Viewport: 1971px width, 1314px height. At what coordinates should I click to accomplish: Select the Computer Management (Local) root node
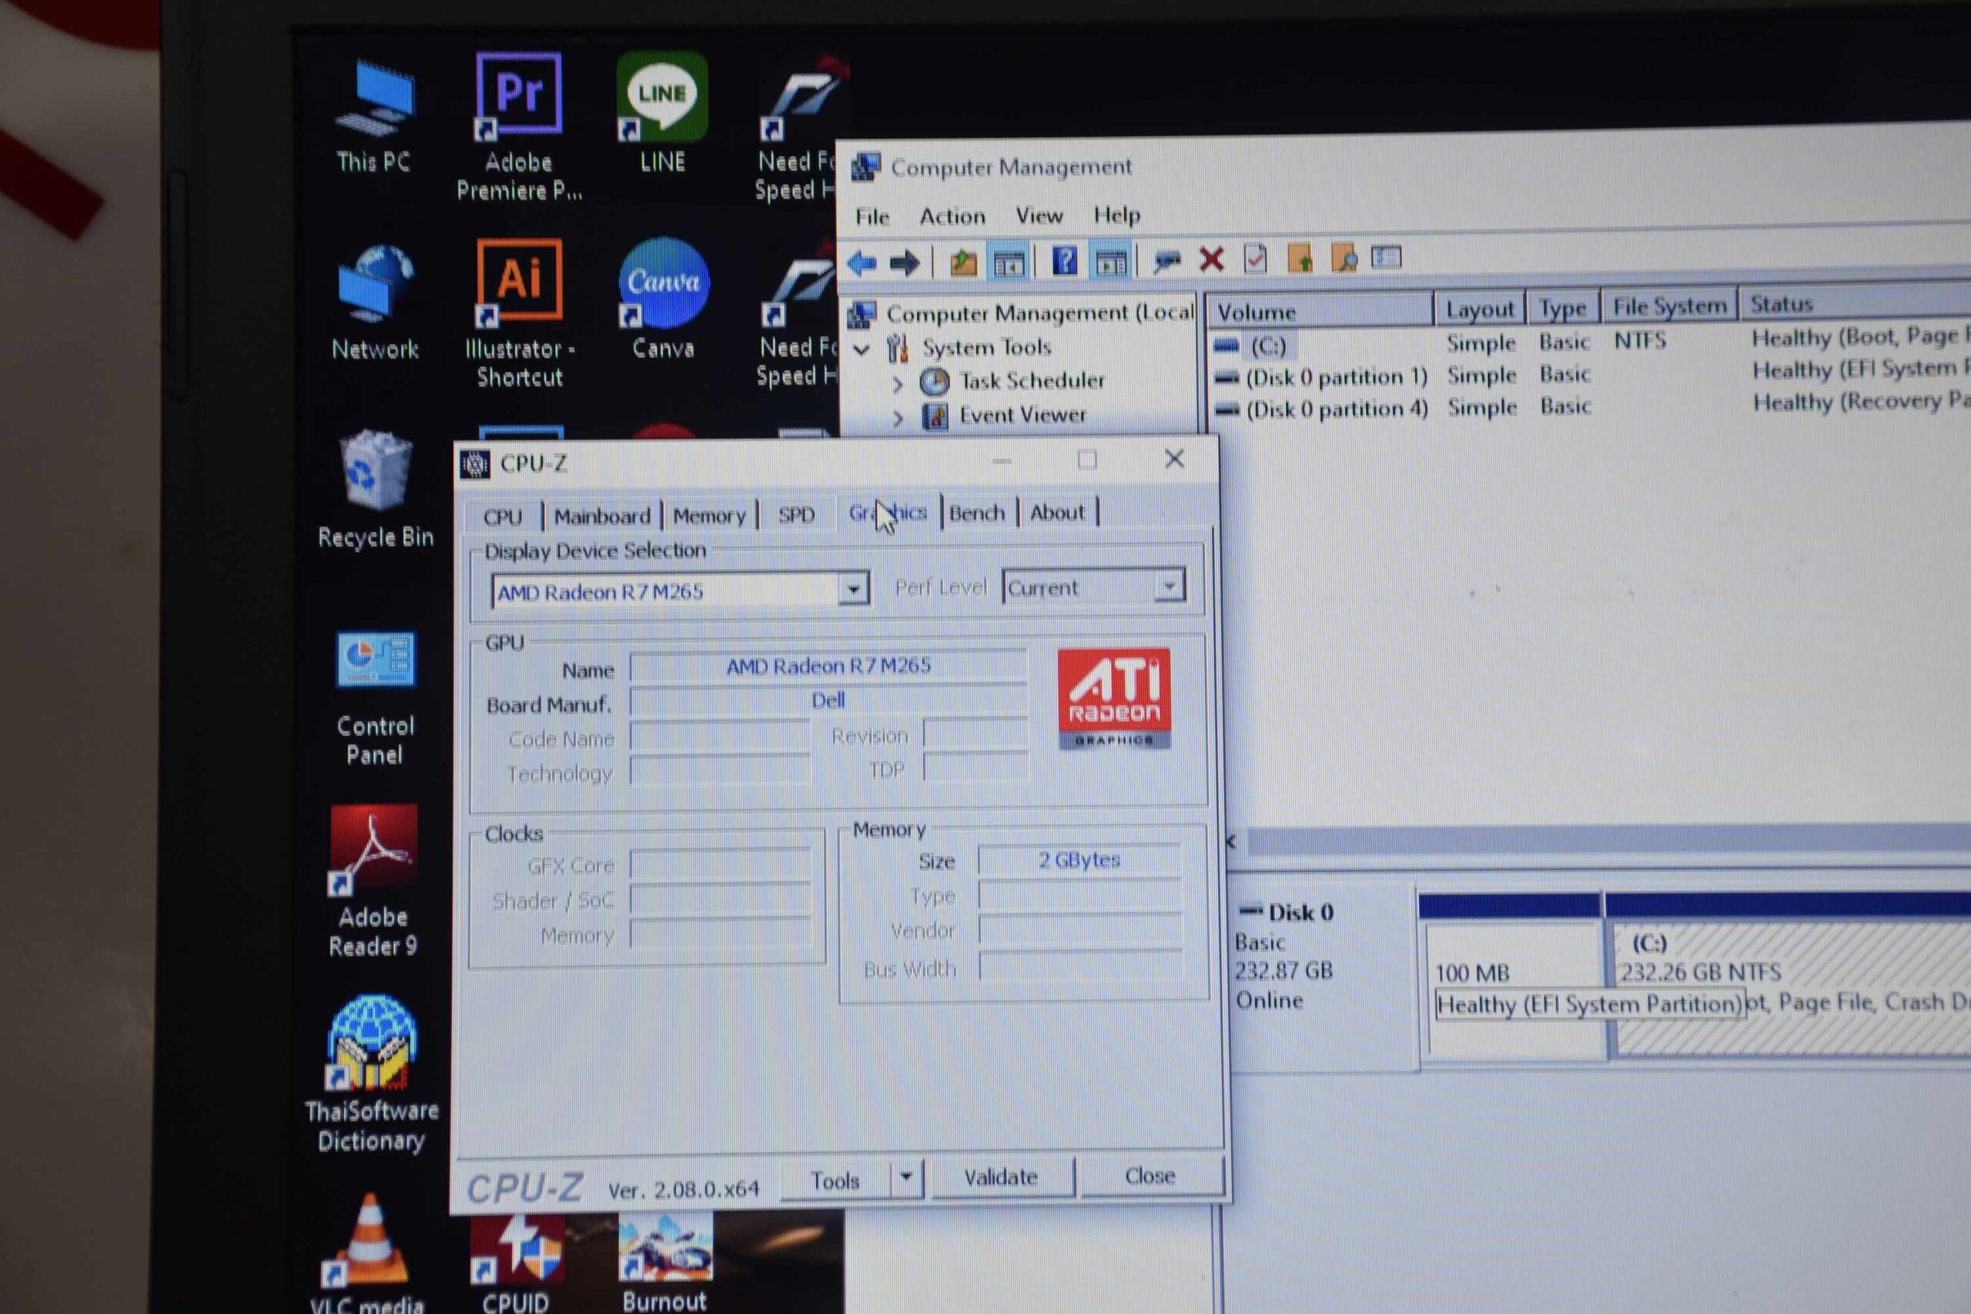1039,313
